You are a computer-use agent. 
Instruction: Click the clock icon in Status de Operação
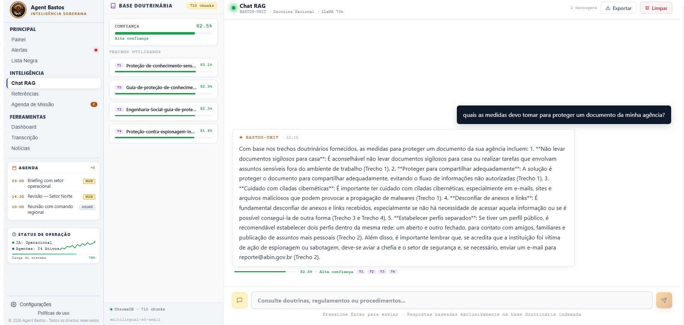(x=14, y=234)
